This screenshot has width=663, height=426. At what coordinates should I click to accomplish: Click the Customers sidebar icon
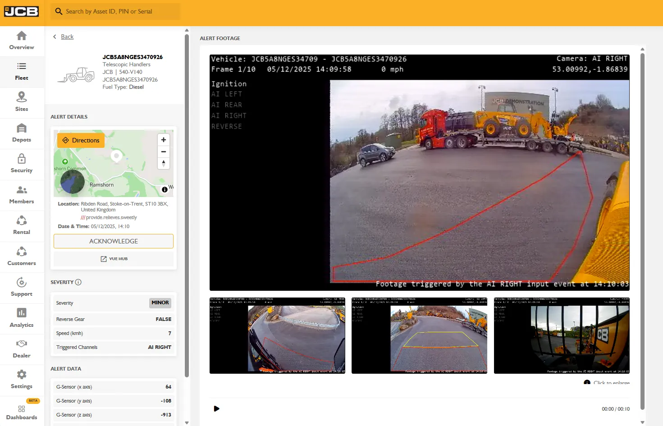click(22, 251)
